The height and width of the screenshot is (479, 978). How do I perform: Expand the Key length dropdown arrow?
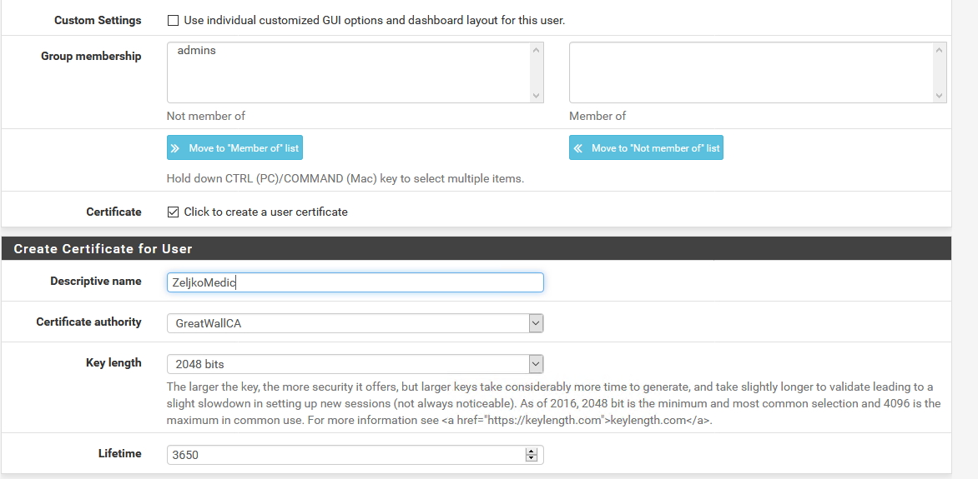point(536,364)
